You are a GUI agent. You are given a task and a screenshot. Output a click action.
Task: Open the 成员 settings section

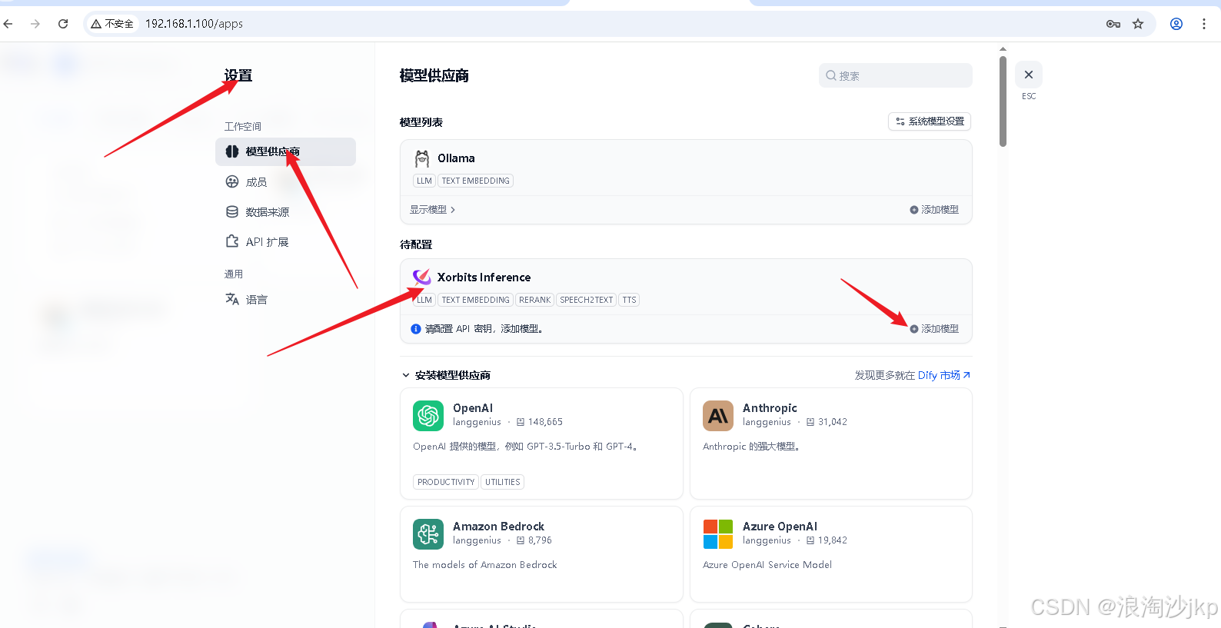click(285, 182)
